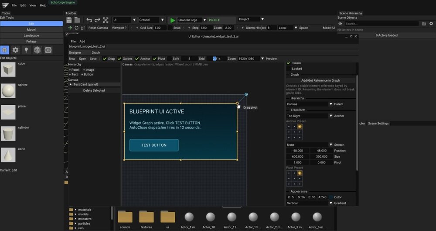This screenshot has height=231, width=436.
Task: Open the File menu in the main menu bar
Action: tap(14, 5)
